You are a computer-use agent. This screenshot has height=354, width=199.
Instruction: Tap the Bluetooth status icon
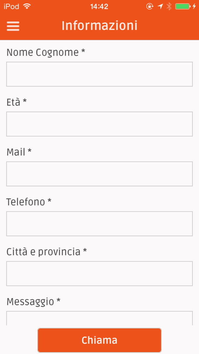169,6
